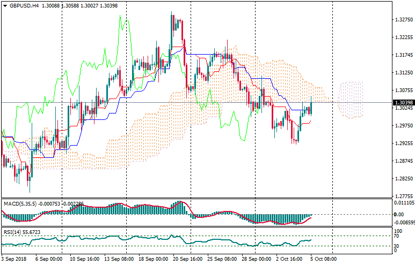Click the open price 1.30088 in header
Image resolution: width=415 pixels, height=265 pixels.
point(50,6)
